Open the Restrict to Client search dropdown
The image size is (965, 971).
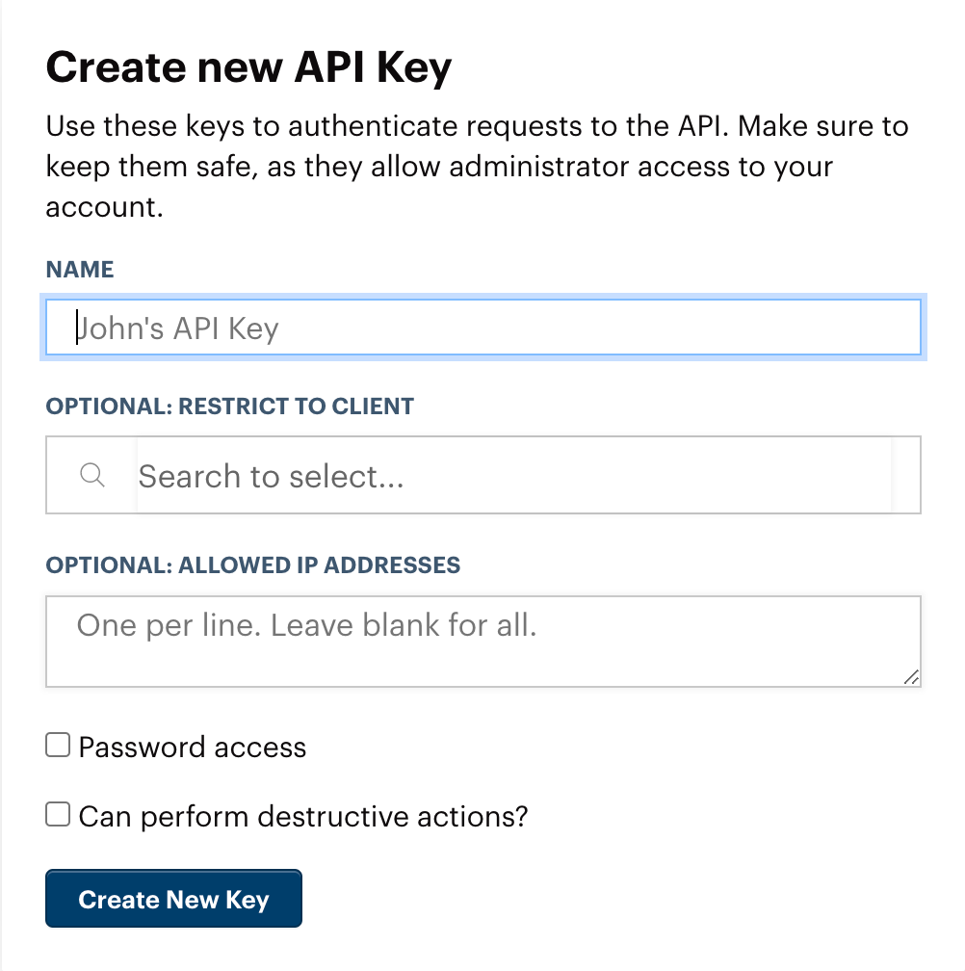[x=483, y=475]
